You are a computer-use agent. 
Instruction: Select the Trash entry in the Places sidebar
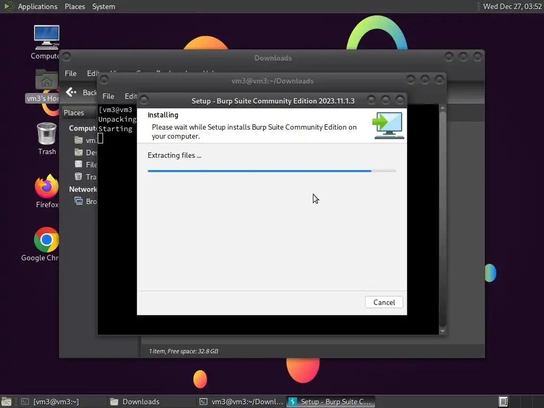coord(86,176)
